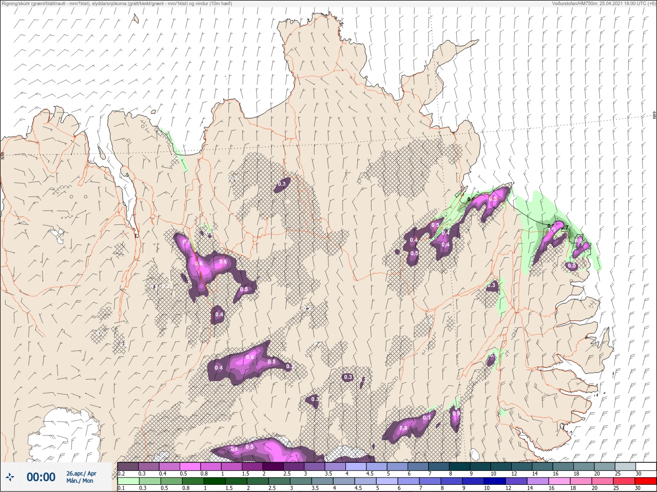The height and width of the screenshot is (492, 657).
Task: Pick the pale green first swatch of lower legend row
Action: [x=128, y=481]
